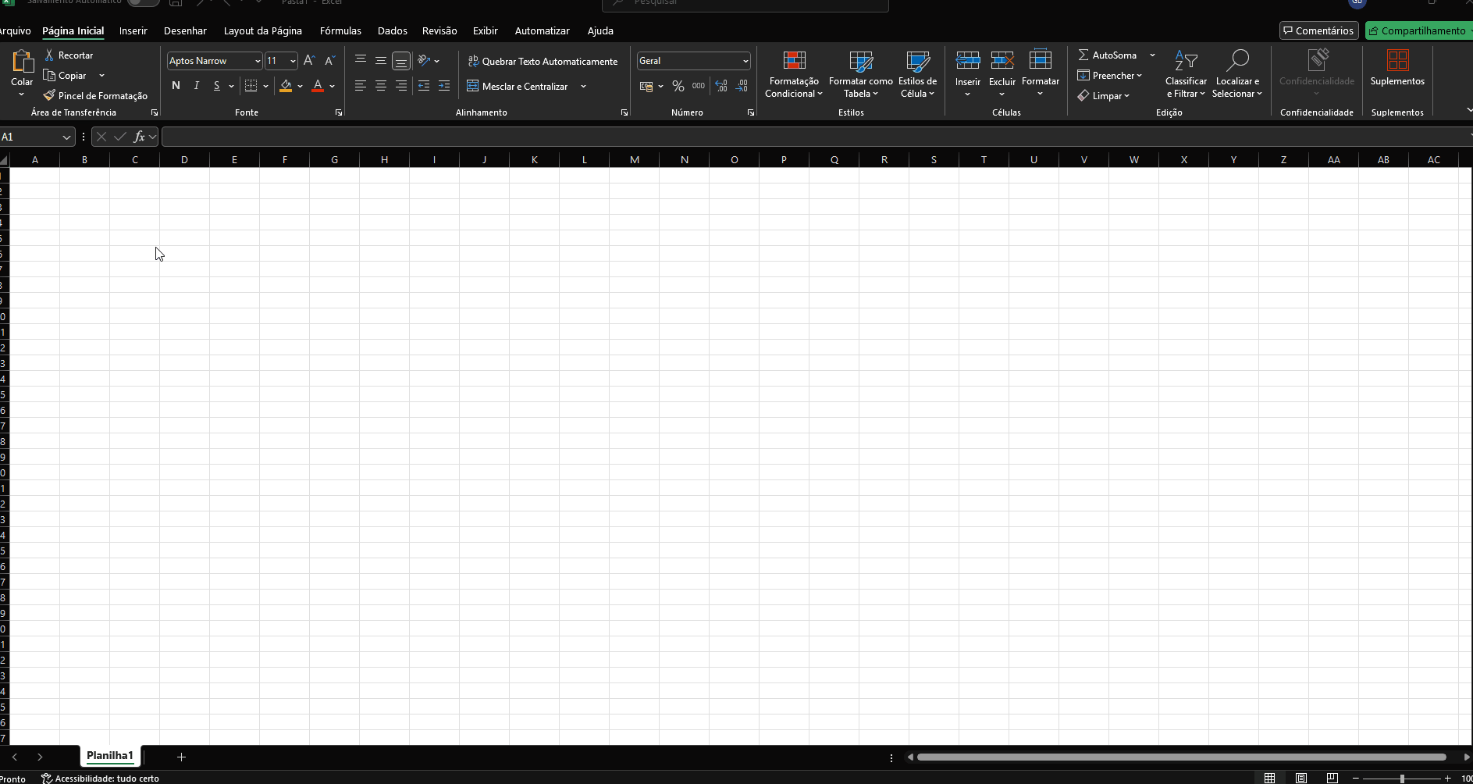
Task: Add a new sheet with plus icon
Action: [x=181, y=757]
